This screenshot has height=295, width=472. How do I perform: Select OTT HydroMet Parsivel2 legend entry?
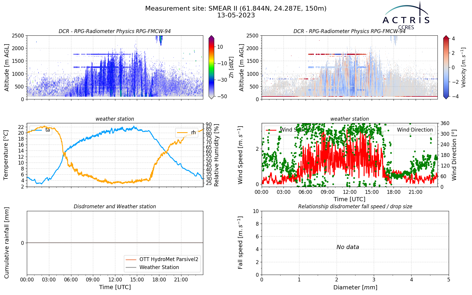pyautogui.click(x=162, y=259)
